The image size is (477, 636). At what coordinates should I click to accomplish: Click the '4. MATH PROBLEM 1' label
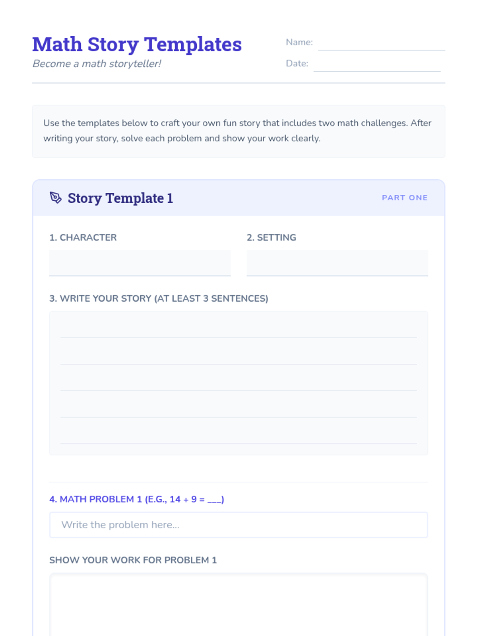coord(137,499)
